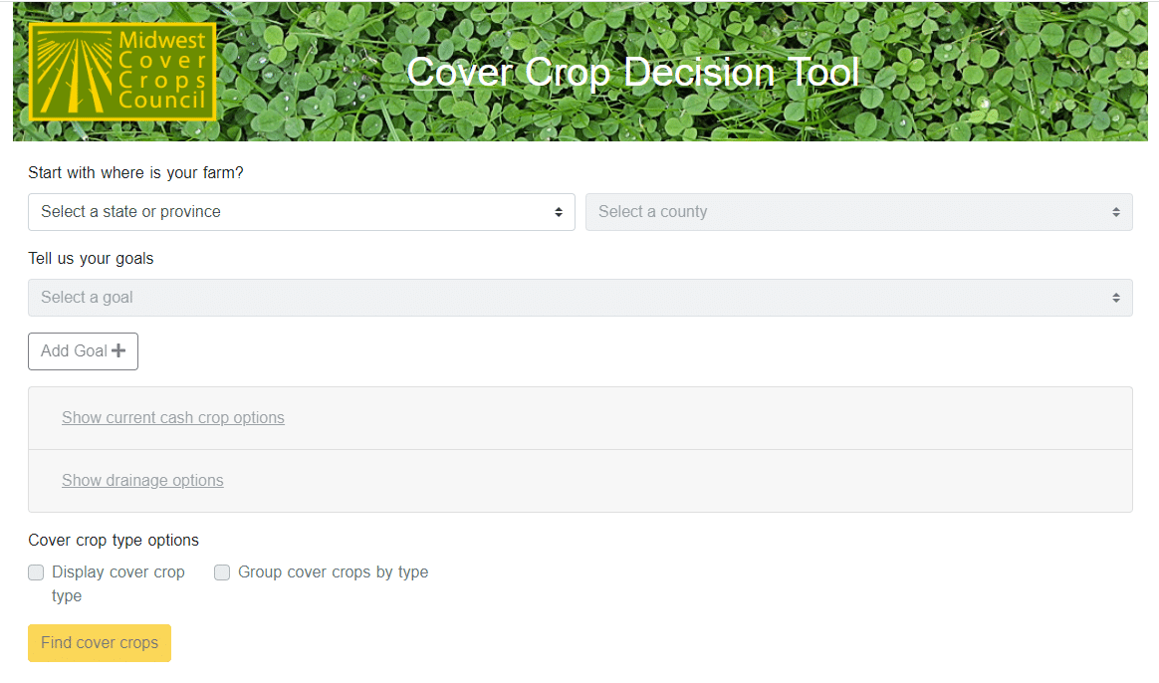Expand "Show current cash crop options"

(173, 418)
